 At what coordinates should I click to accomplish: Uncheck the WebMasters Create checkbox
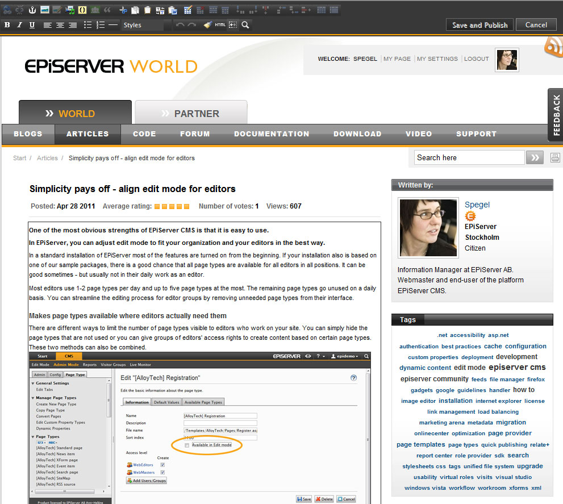click(162, 472)
